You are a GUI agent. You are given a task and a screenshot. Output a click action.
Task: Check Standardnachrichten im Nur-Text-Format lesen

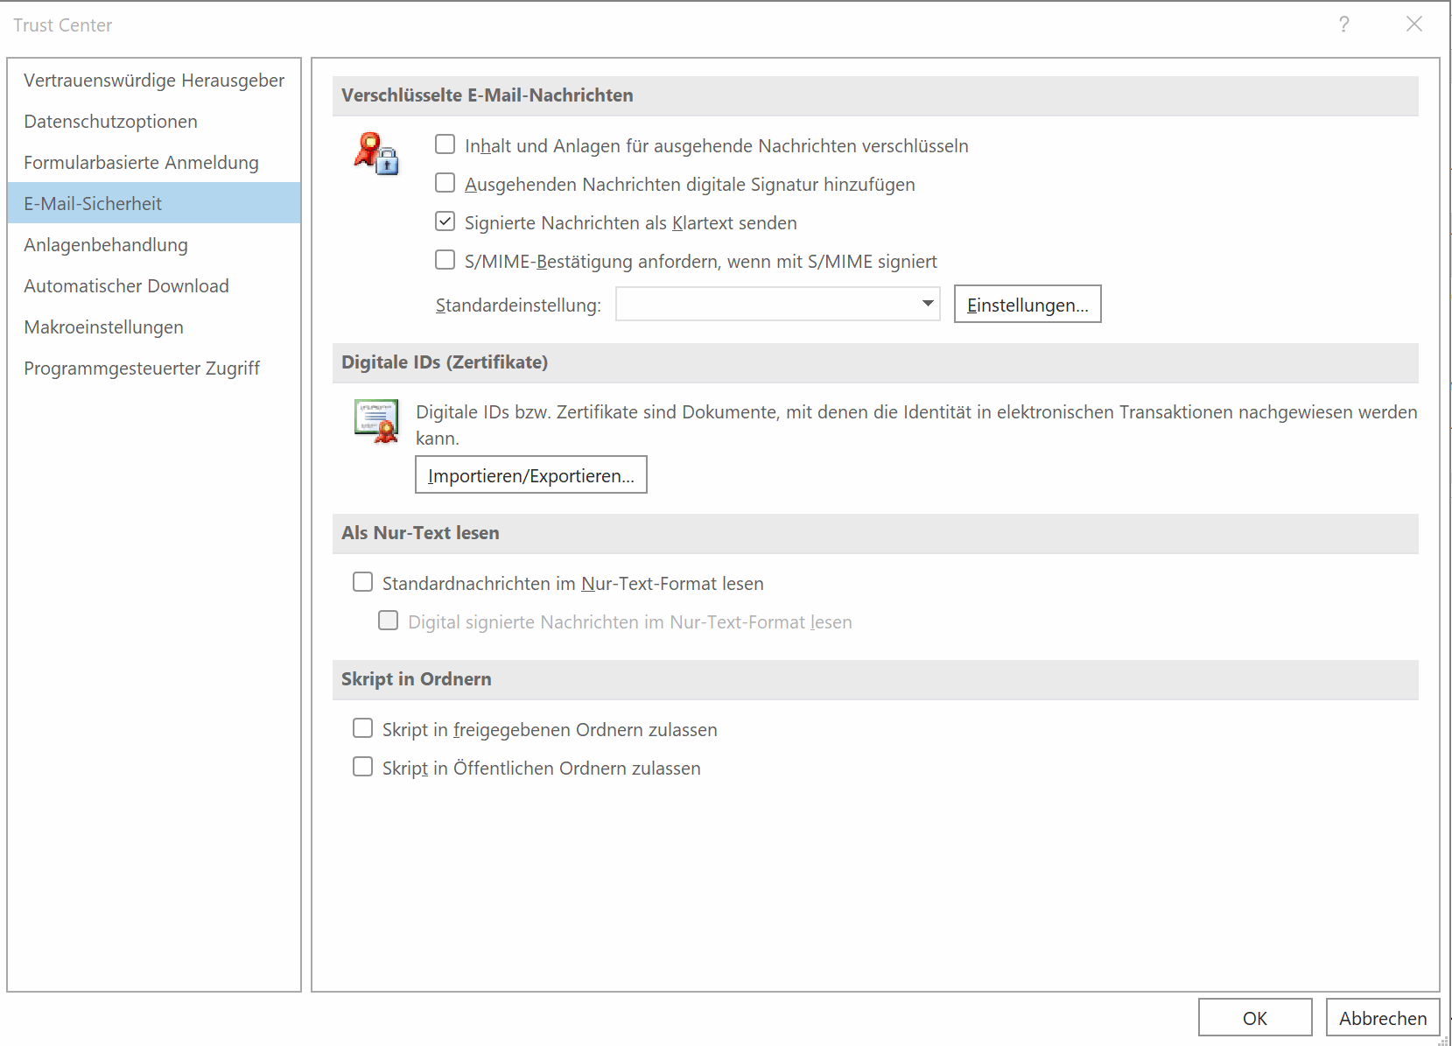tap(362, 582)
